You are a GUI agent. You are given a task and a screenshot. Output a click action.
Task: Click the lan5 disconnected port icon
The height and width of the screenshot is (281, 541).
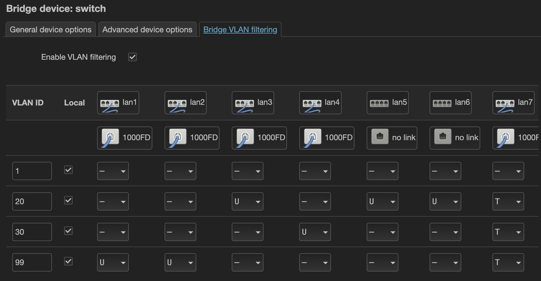[379, 103]
